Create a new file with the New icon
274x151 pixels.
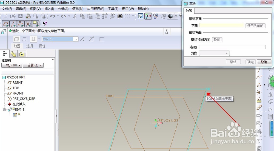(x=5, y=16)
